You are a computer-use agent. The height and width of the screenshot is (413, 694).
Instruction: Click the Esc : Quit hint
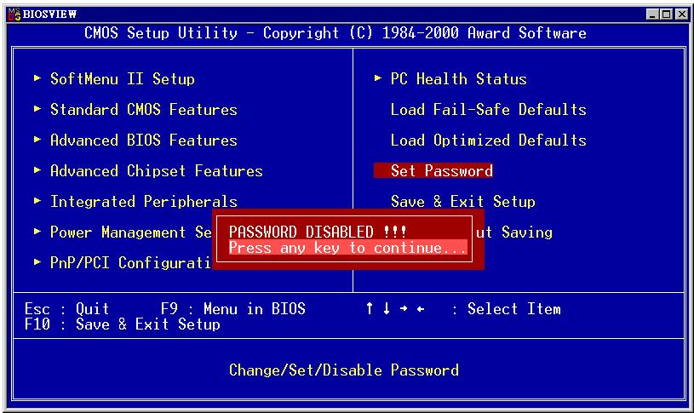(x=66, y=308)
